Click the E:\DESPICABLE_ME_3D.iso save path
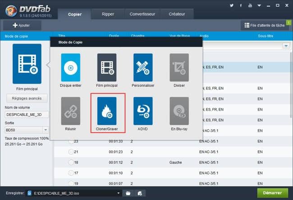Screen dimensions: 293x200 pos(56,193)
